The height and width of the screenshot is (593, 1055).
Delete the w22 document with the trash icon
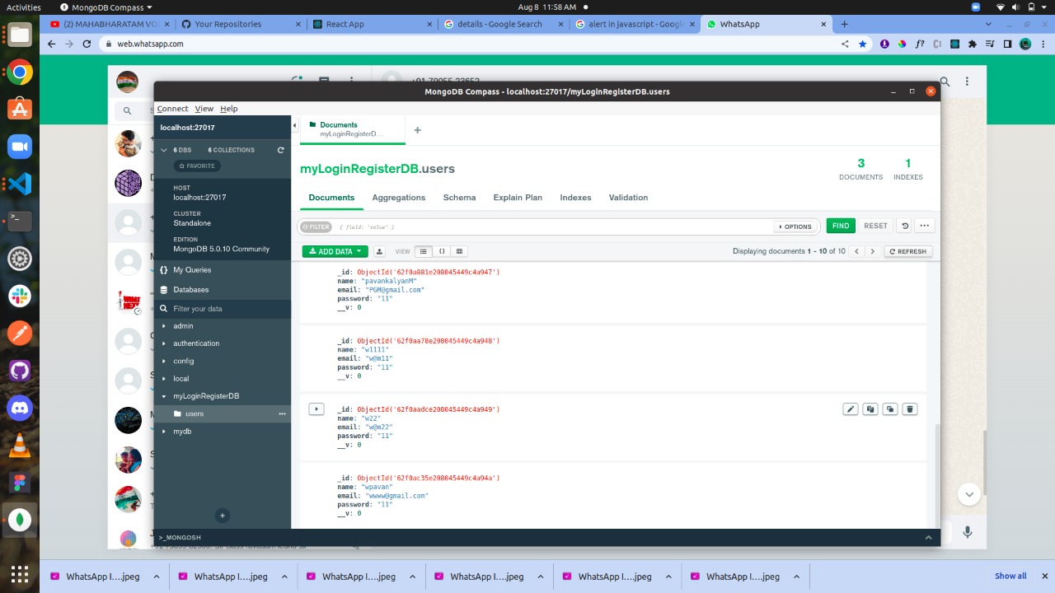[910, 409]
